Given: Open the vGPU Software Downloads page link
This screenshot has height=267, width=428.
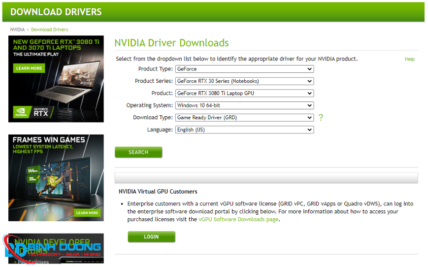Looking at the screenshot, I should pos(238,220).
